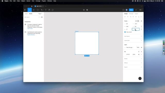The width and height of the screenshot is (165, 93).
Task: Click the blue Share button
Action: click(131, 10)
